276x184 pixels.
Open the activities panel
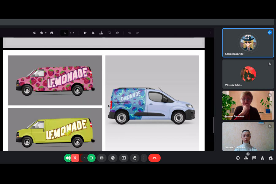tap(263, 158)
